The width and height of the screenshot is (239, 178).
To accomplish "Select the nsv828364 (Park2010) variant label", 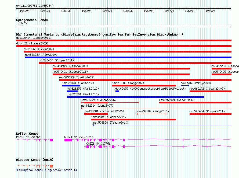I will 83,94.
